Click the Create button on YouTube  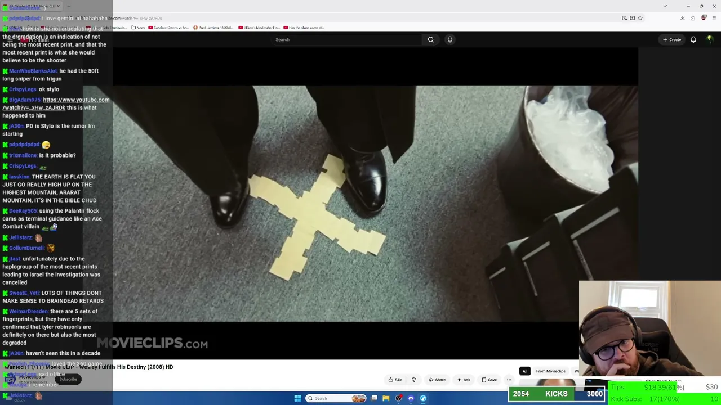[x=672, y=39]
